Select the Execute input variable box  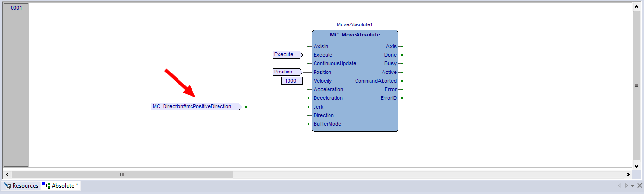tap(286, 55)
